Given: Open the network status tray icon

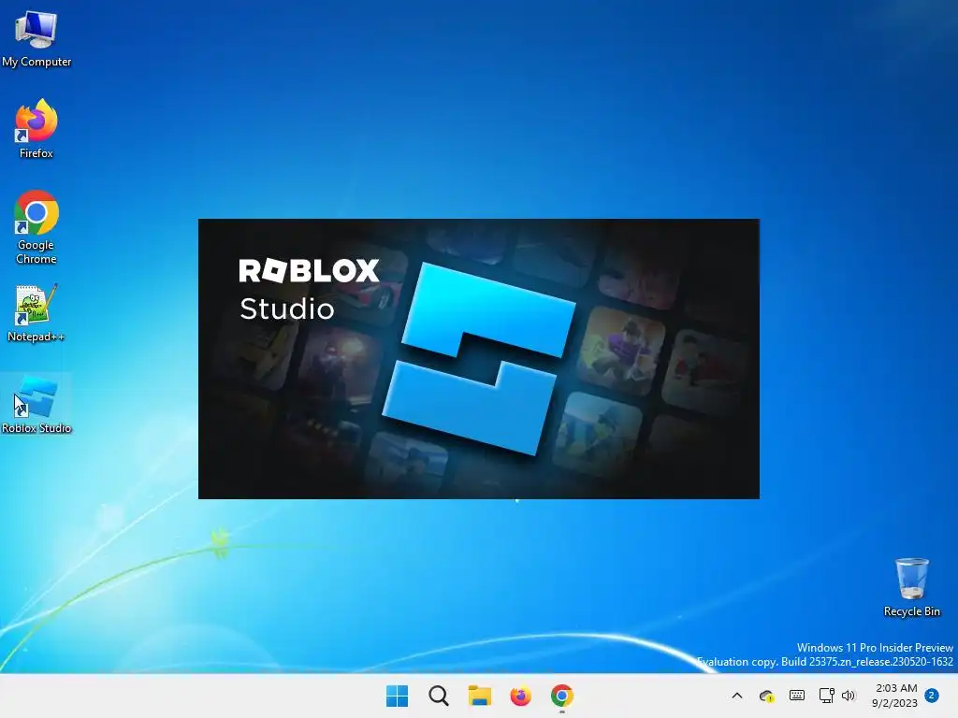Looking at the screenshot, I should pos(827,696).
